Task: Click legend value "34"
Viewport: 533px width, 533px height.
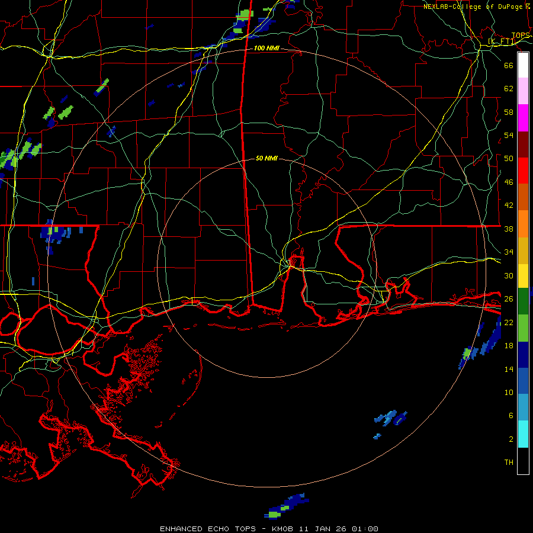Action: (x=509, y=252)
